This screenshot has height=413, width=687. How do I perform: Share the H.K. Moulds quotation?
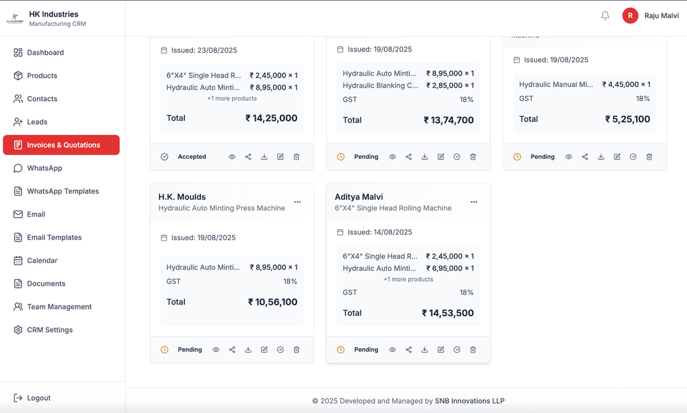(232, 349)
